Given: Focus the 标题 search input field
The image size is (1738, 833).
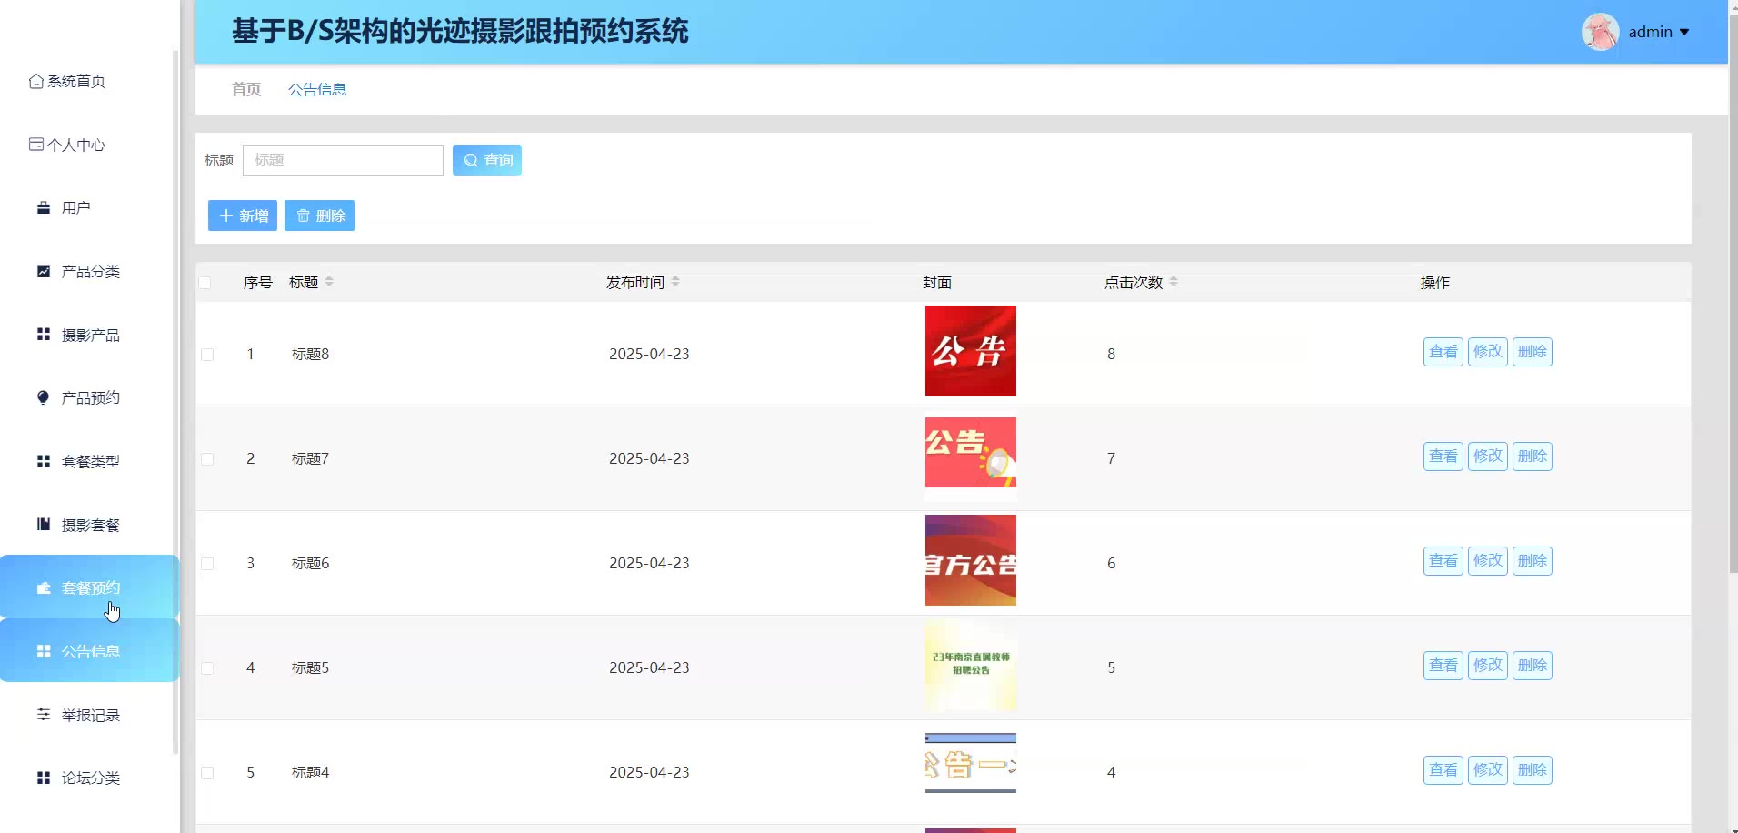Looking at the screenshot, I should click(343, 160).
